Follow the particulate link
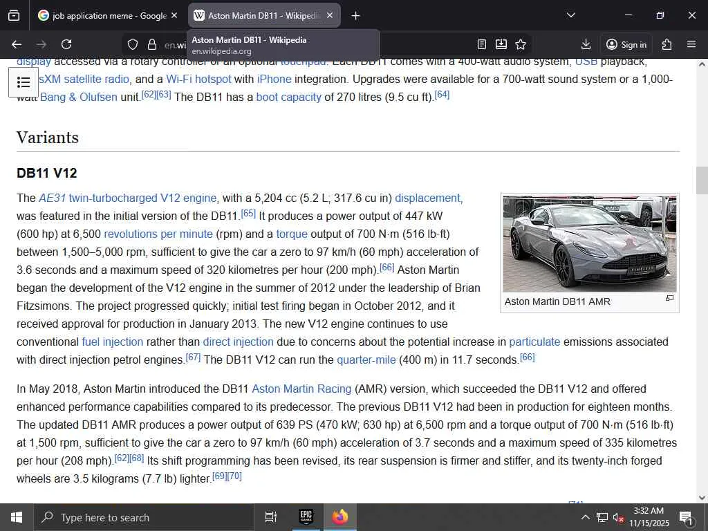The height and width of the screenshot is (531, 708). [534, 342]
